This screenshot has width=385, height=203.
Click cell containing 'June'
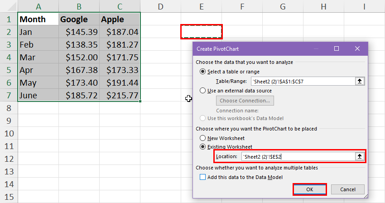click(x=38, y=95)
